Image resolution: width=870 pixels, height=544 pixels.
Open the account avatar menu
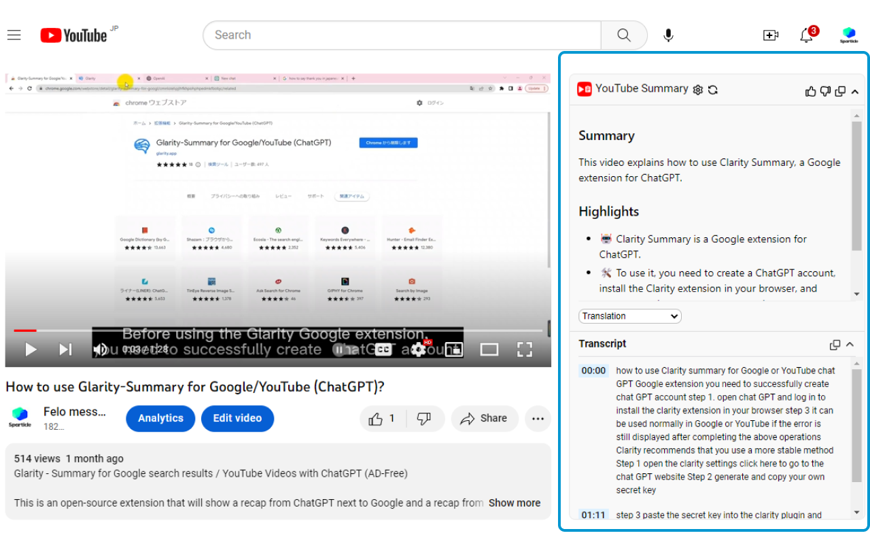tap(849, 35)
